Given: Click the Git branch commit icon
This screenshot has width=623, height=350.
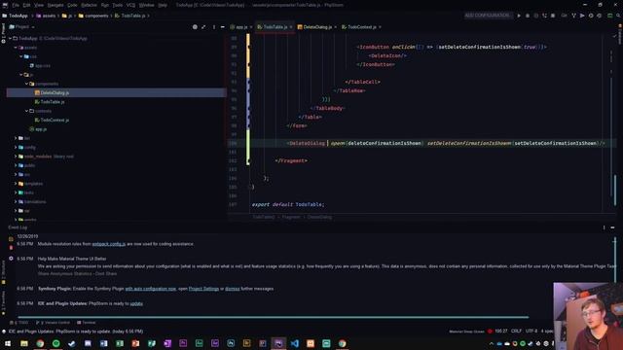Looking at the screenshot, I should coord(573,16).
